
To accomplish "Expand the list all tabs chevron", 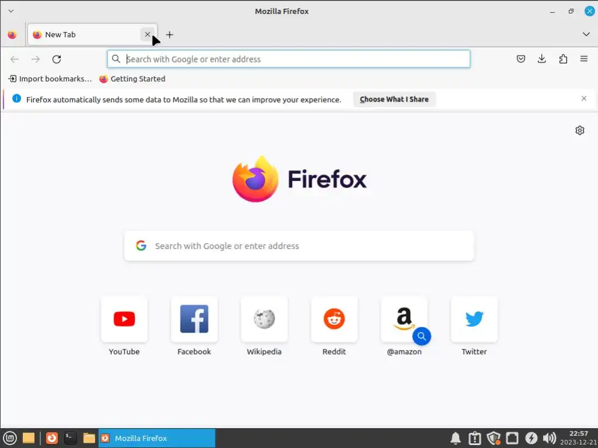I will click(586, 34).
